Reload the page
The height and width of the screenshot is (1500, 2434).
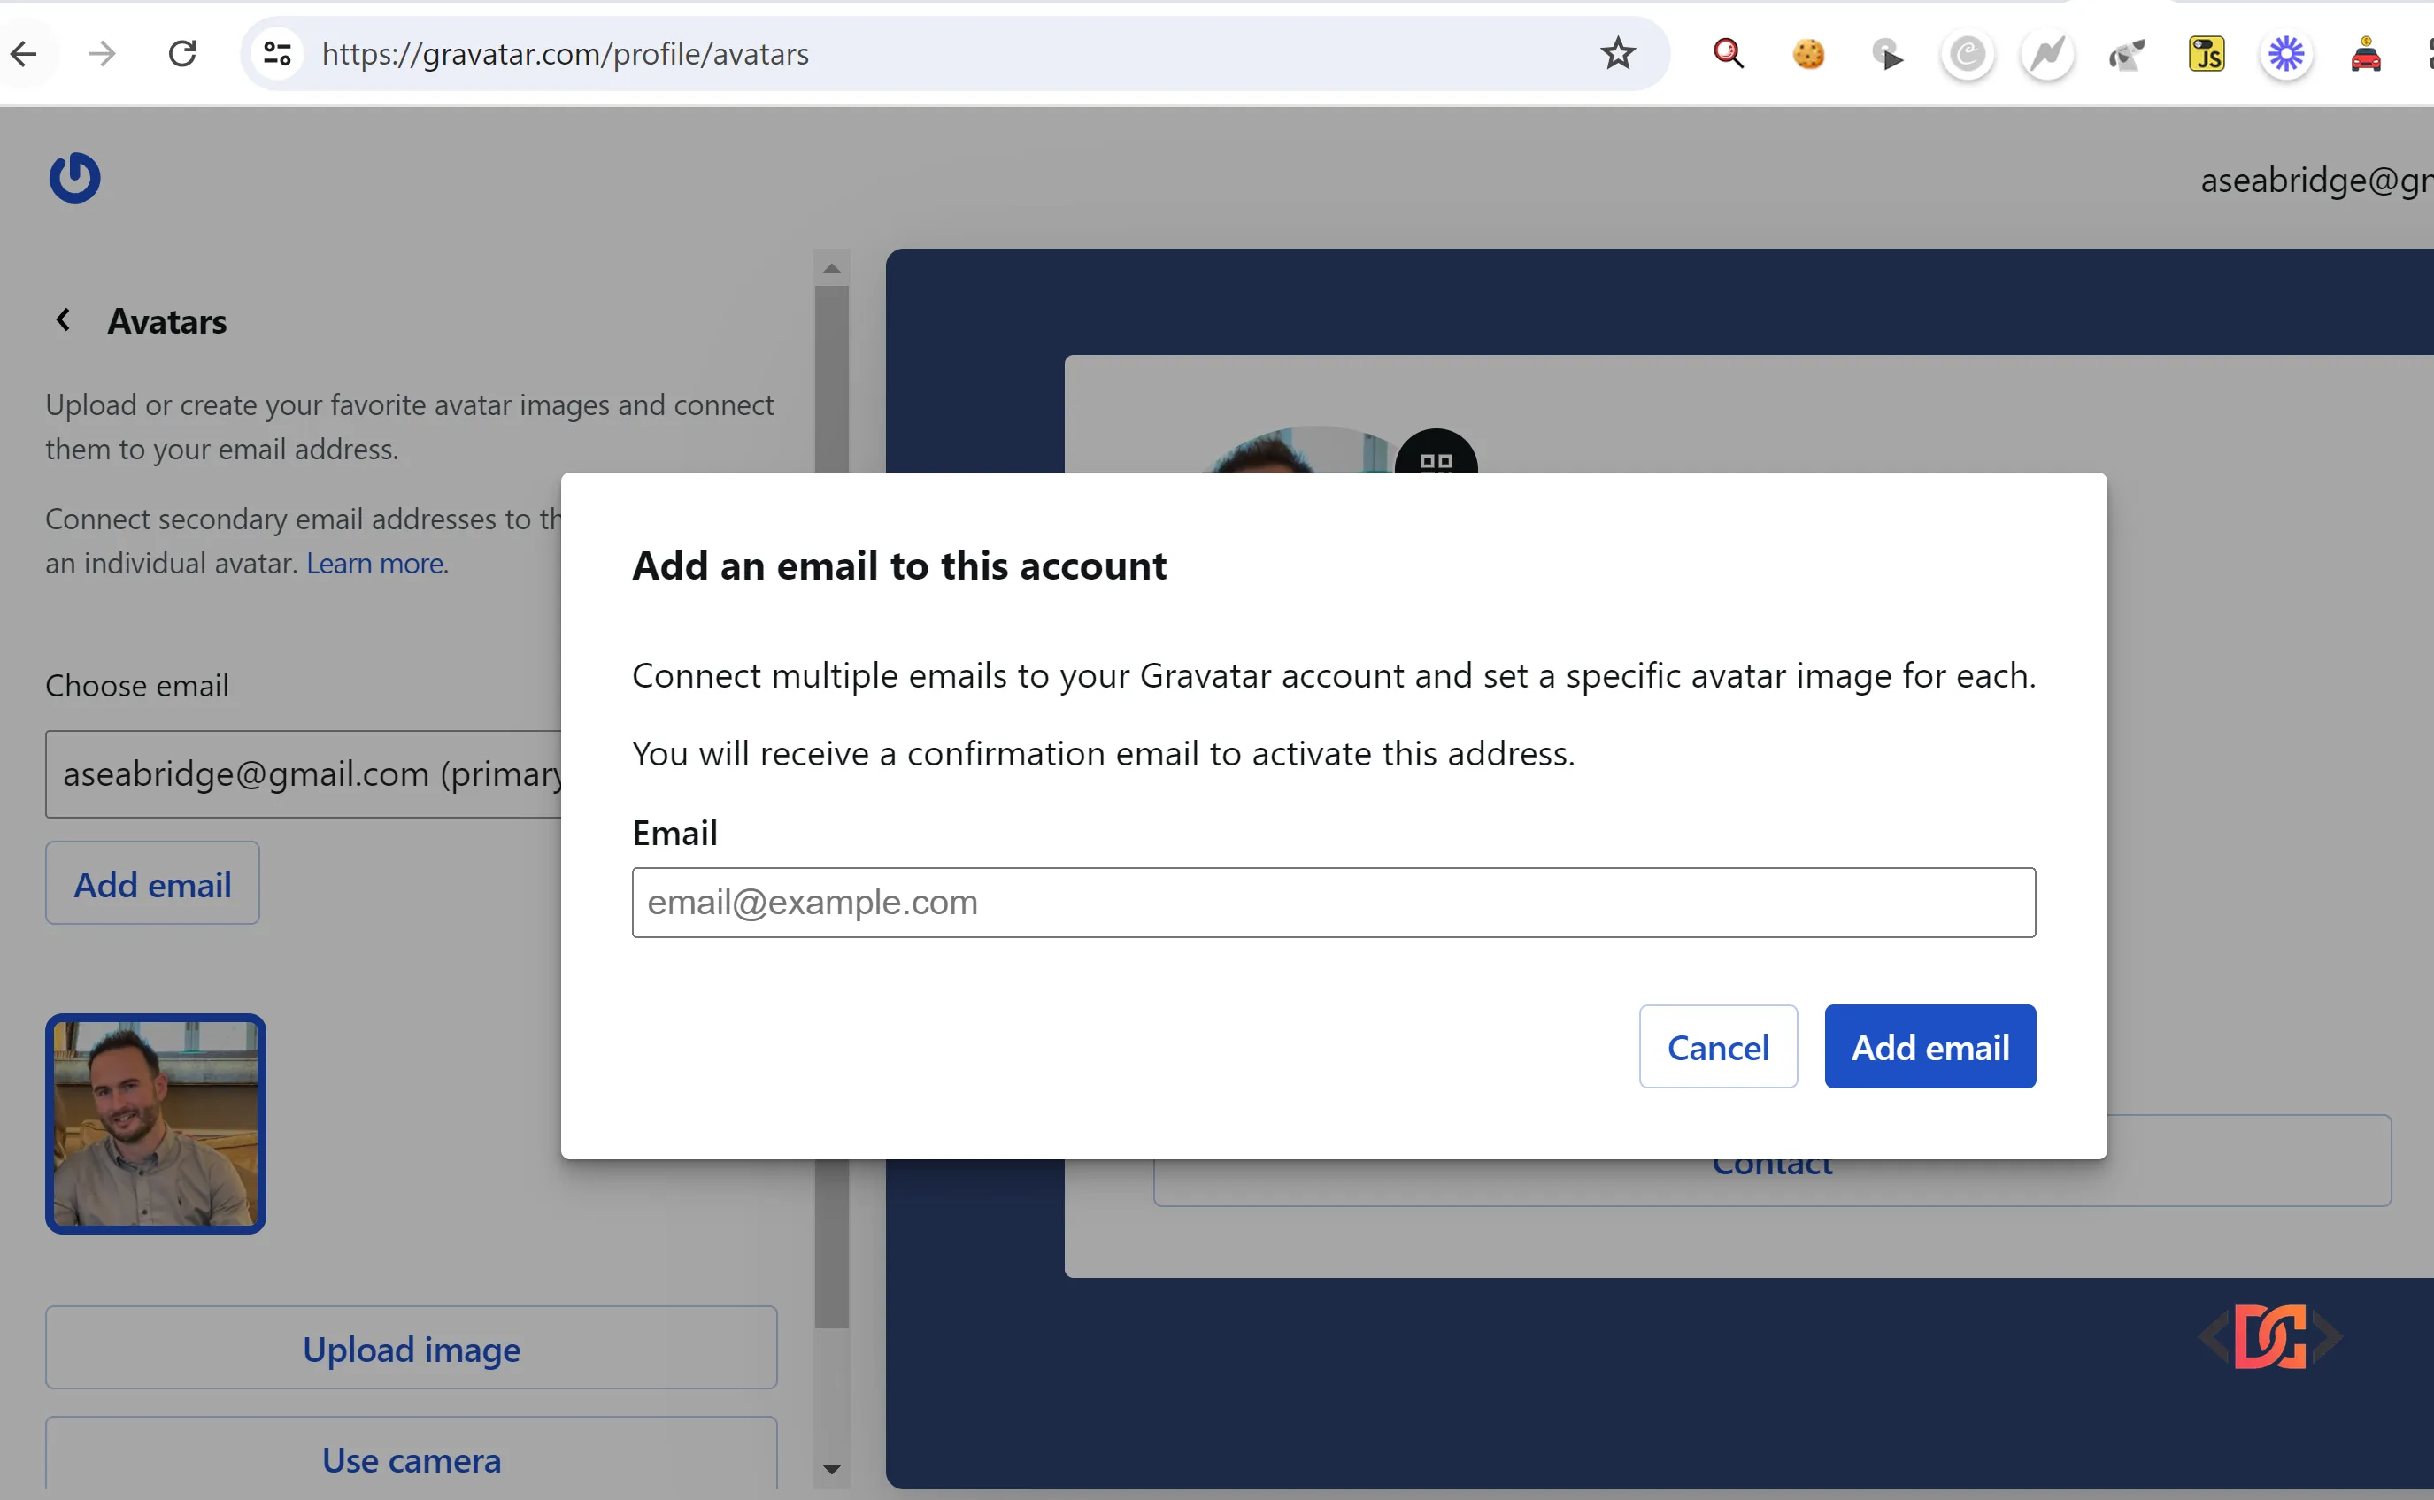point(182,54)
